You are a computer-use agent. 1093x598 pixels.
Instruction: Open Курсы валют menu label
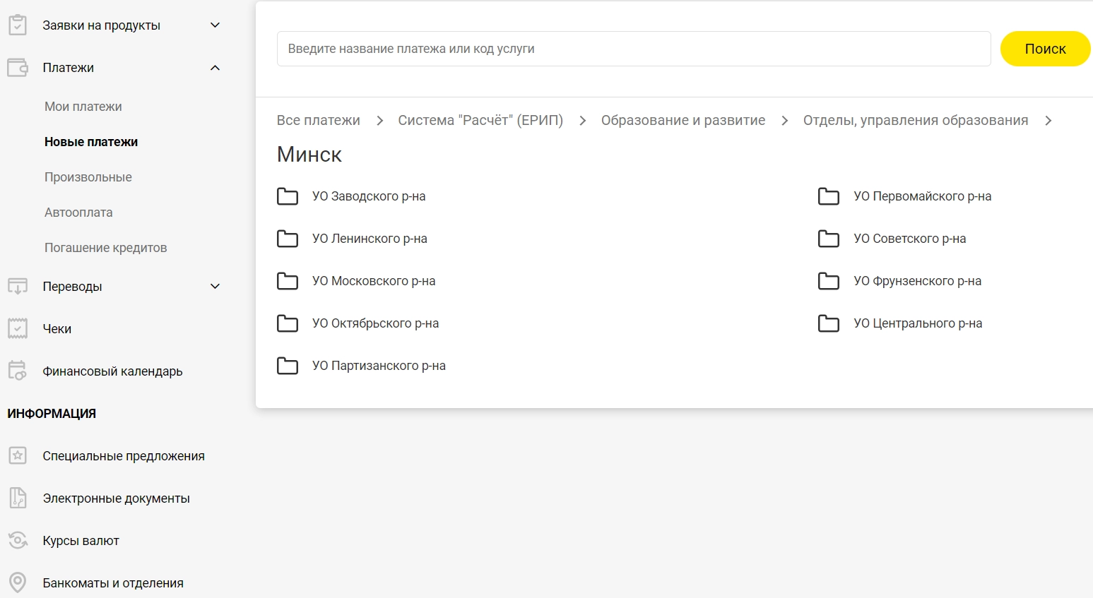[81, 541]
